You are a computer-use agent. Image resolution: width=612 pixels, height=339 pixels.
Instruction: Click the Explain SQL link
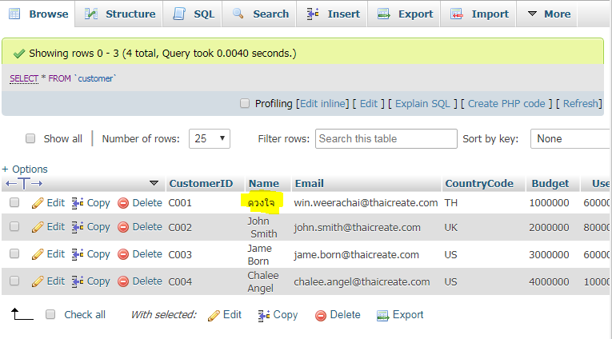pos(423,104)
